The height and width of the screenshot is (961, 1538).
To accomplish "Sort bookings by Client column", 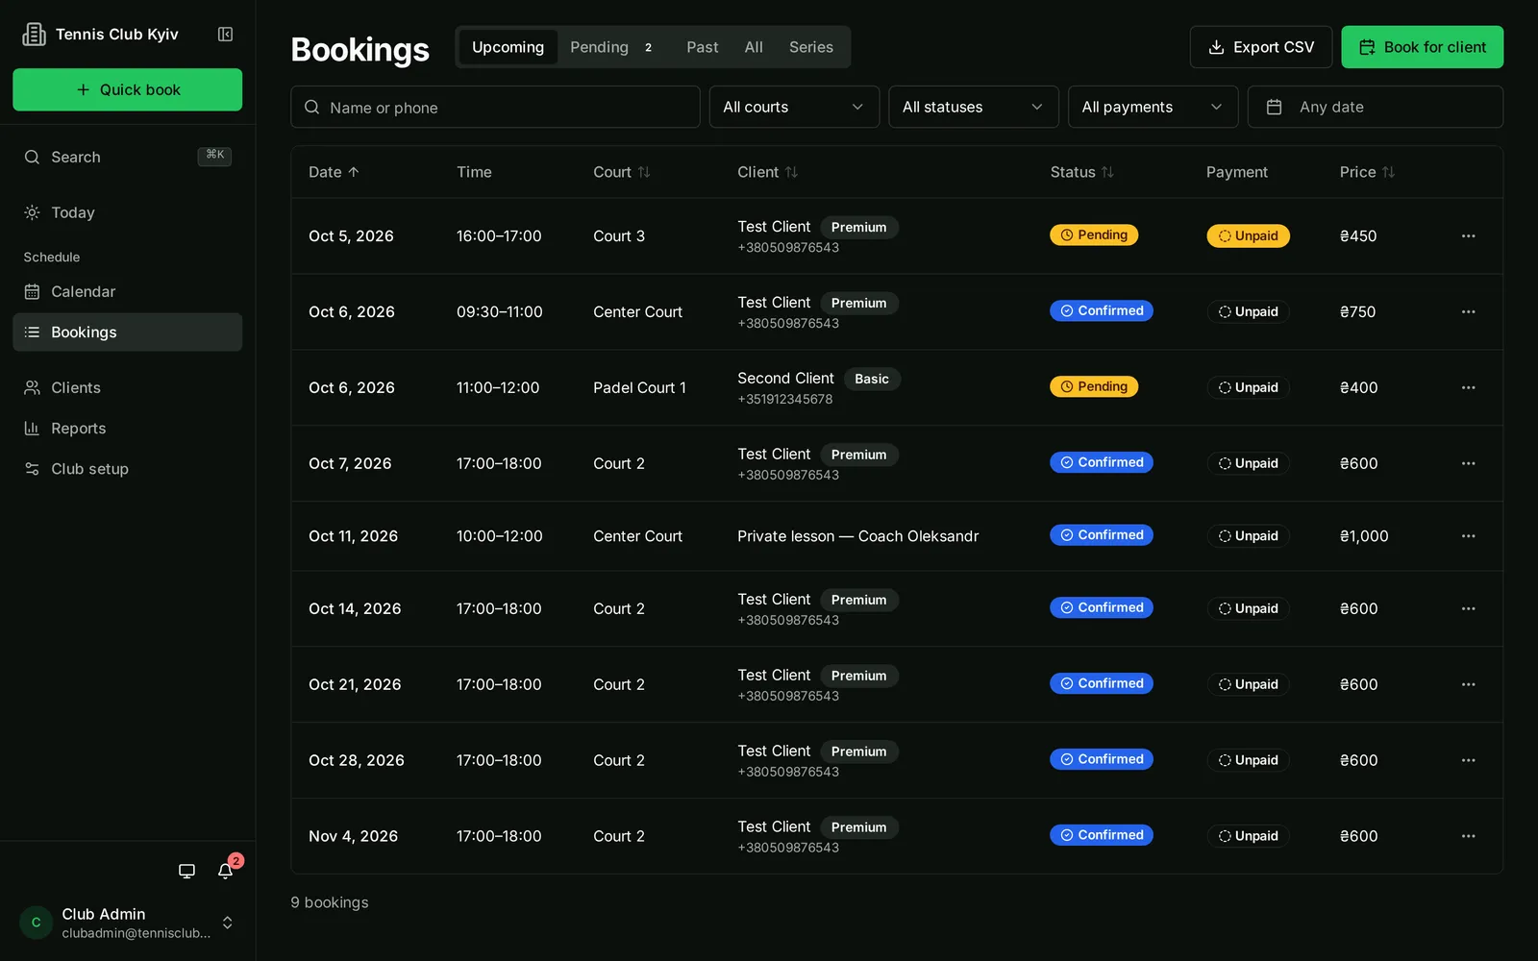I will pyautogui.click(x=768, y=172).
